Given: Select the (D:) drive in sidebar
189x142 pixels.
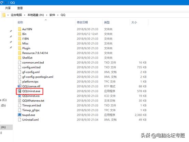Looking at the screenshot, I should [x=3, y=106].
